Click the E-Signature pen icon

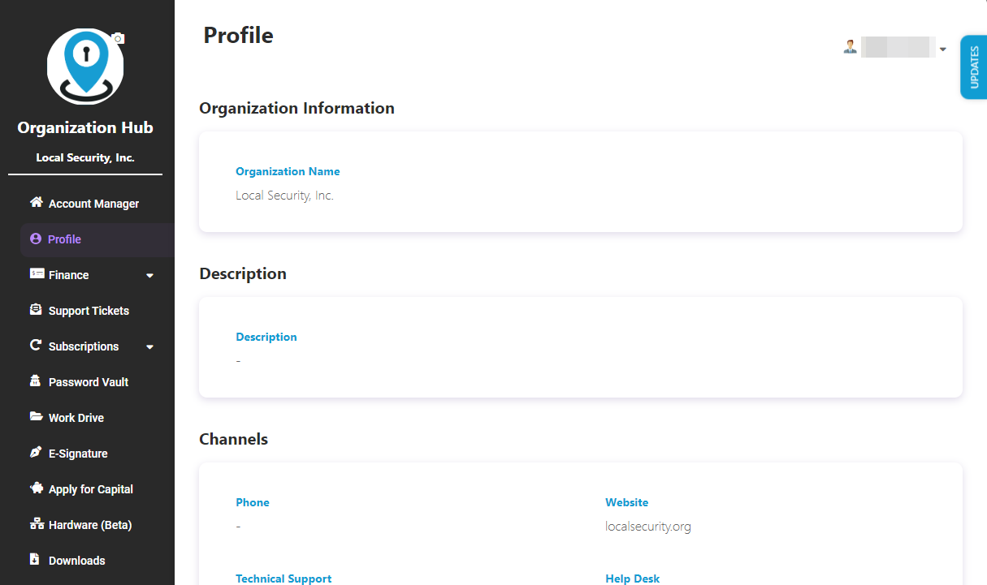pyautogui.click(x=36, y=452)
